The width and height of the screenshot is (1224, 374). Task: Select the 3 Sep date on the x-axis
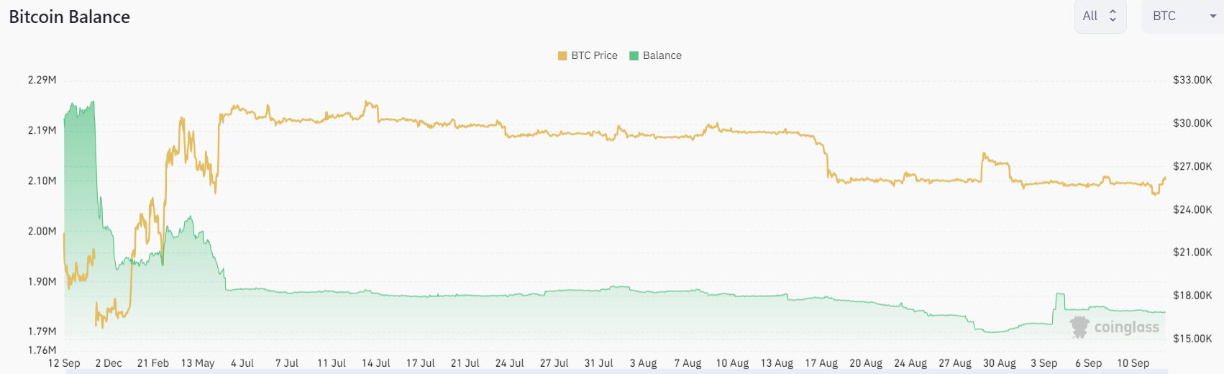pyautogui.click(x=1043, y=363)
